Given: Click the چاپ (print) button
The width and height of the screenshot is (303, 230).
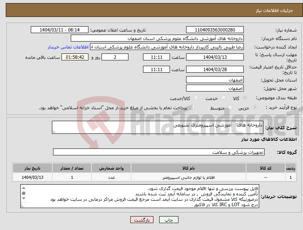Looking at the screenshot, I should tap(168, 220).
